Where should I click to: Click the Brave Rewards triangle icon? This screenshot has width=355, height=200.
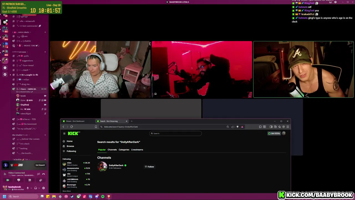(x=242, y=127)
